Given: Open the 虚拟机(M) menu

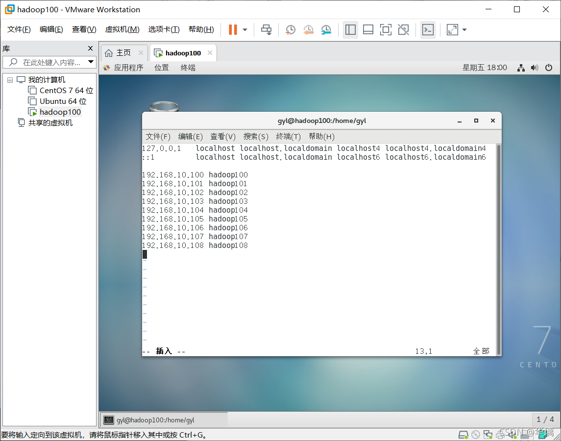Looking at the screenshot, I should 122,29.
